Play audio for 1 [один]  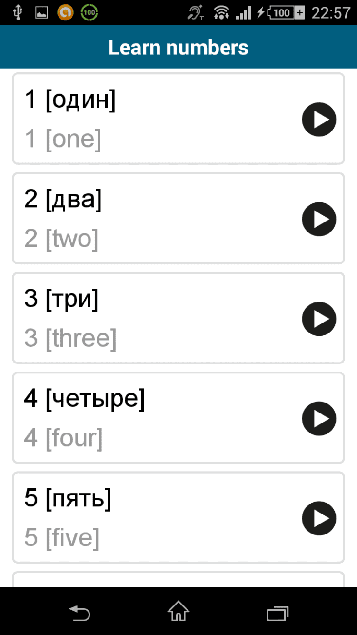coord(319,120)
